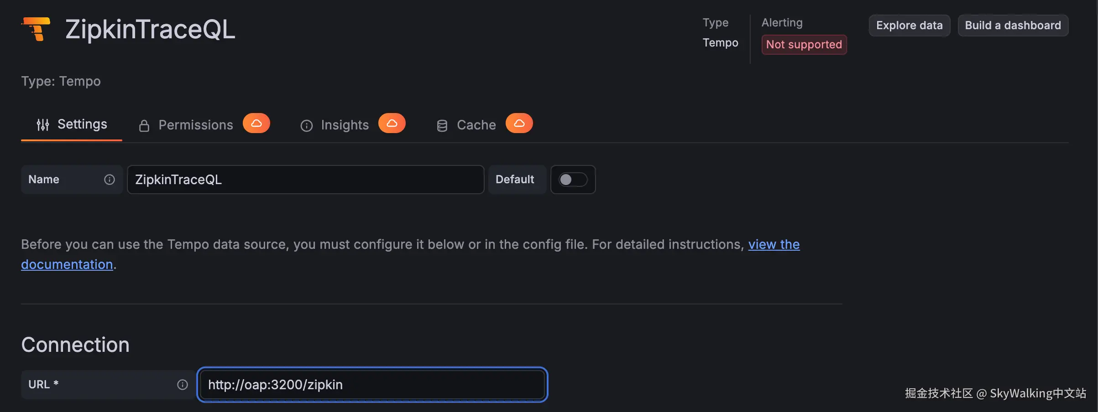This screenshot has width=1098, height=412.
Task: Click the Insights info circle icon
Action: pyautogui.click(x=307, y=126)
